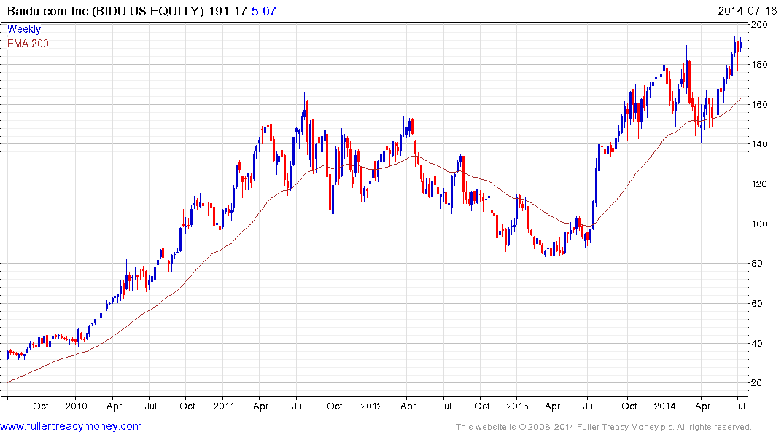Click the 140 price axis label
784x437 pixels.
click(759, 144)
